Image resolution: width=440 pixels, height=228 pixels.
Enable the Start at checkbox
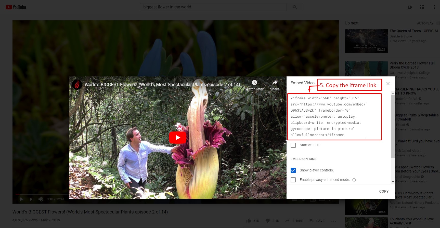(x=293, y=145)
